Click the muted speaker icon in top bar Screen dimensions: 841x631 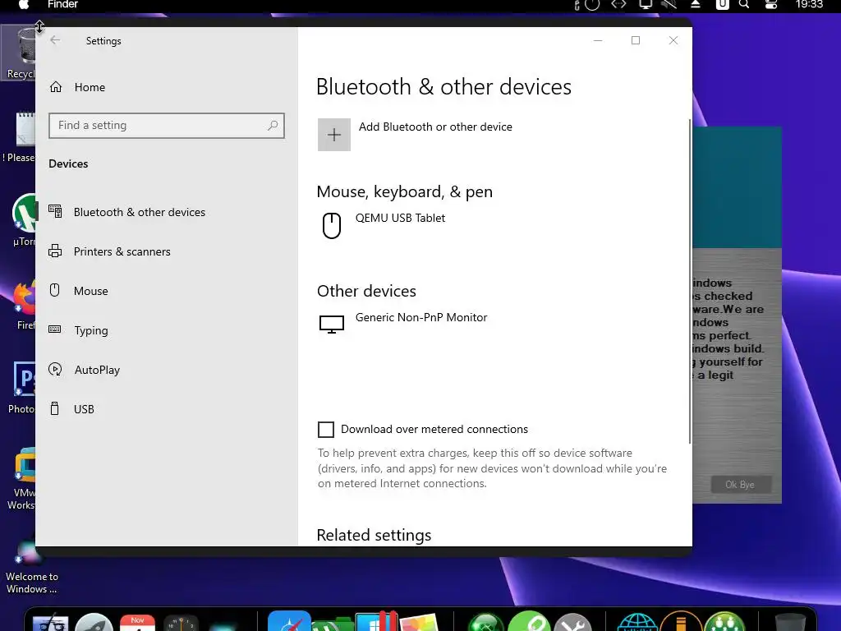[x=669, y=5]
